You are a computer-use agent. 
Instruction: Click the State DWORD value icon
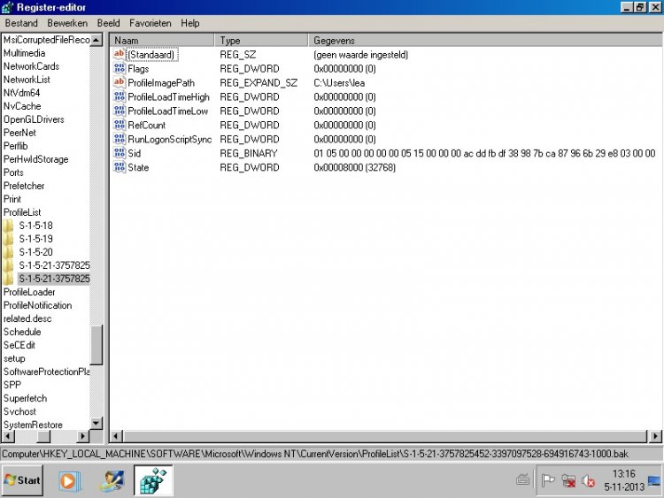pos(120,167)
